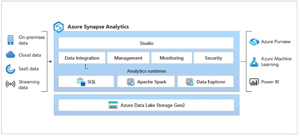This screenshot has width=300, height=136.
Task: Click the On-premises data building icon
Action: pyautogui.click(x=10, y=40)
